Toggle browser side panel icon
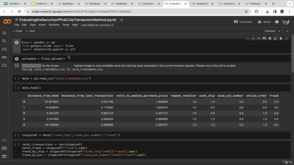The image size is (294, 165). pos(275,11)
